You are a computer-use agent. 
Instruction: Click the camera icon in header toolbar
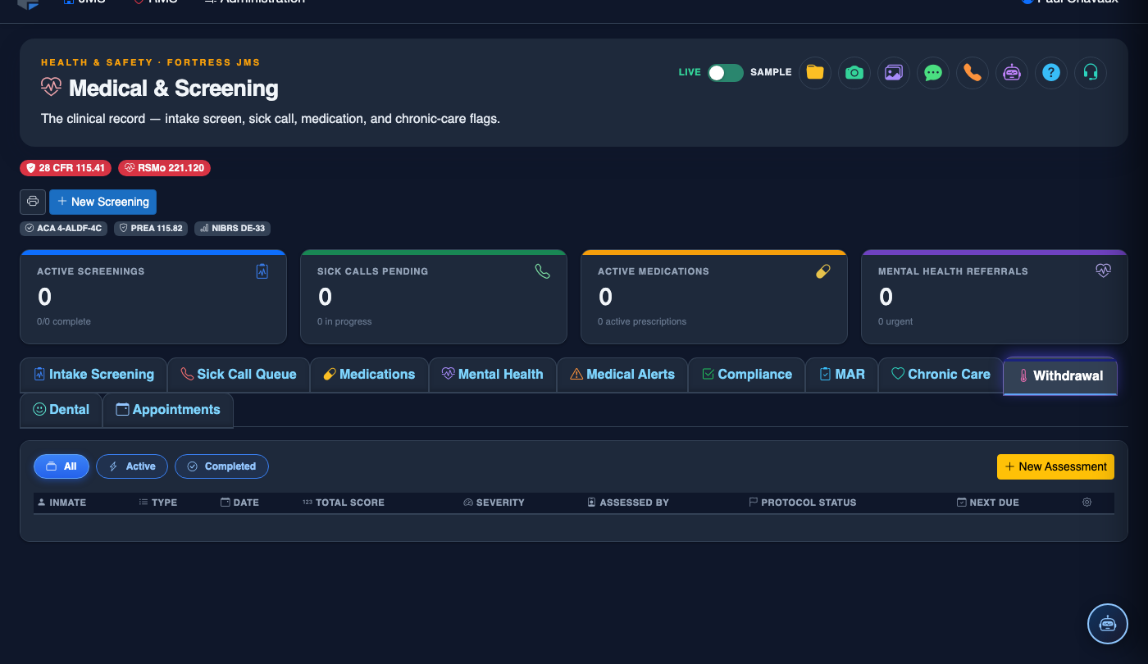854,72
